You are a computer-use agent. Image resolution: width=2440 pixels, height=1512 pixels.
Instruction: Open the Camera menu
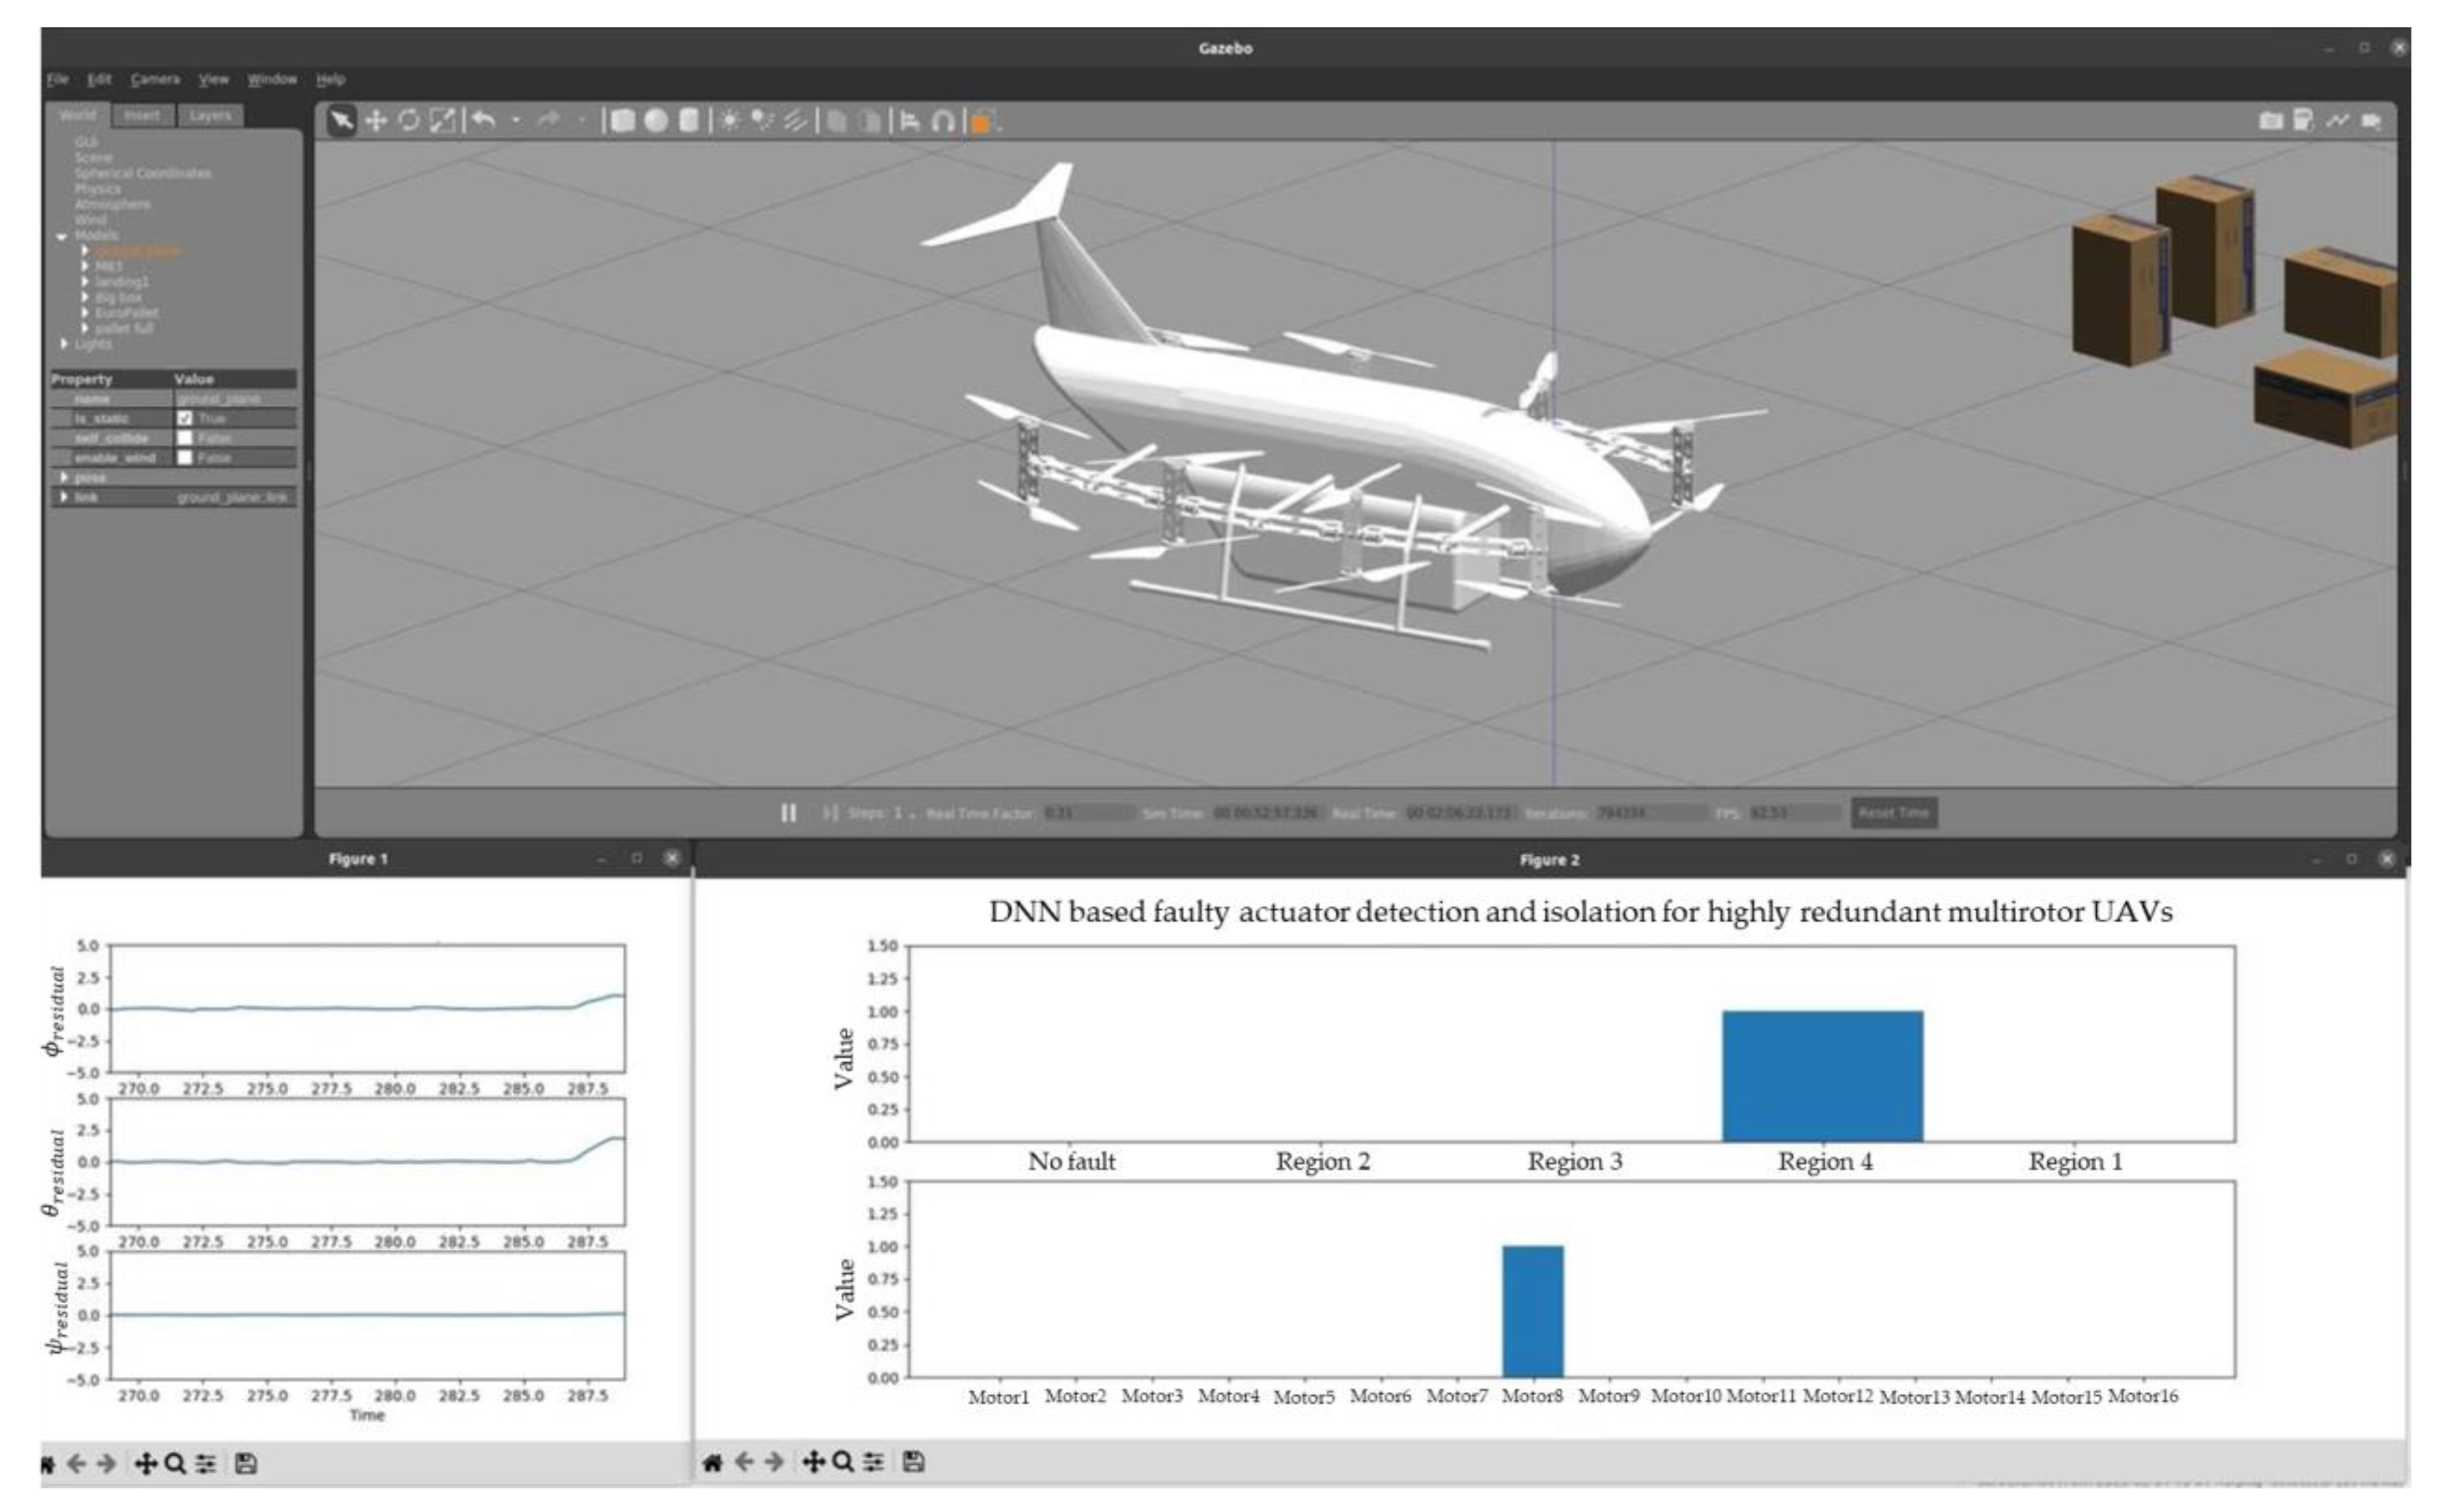[x=155, y=79]
